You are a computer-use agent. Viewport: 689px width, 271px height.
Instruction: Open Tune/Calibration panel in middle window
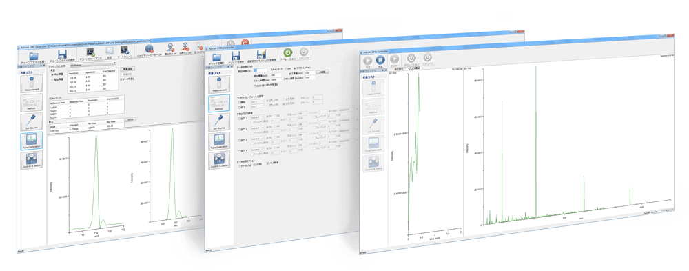coord(219,141)
